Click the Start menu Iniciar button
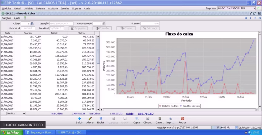 coord(11,133)
